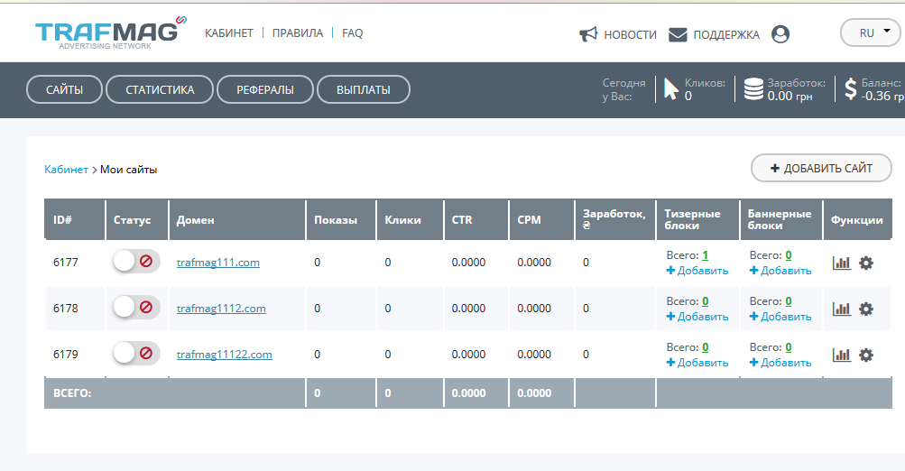Open settings gear for site 6179
Screen dimensions: 905x471
866,355
